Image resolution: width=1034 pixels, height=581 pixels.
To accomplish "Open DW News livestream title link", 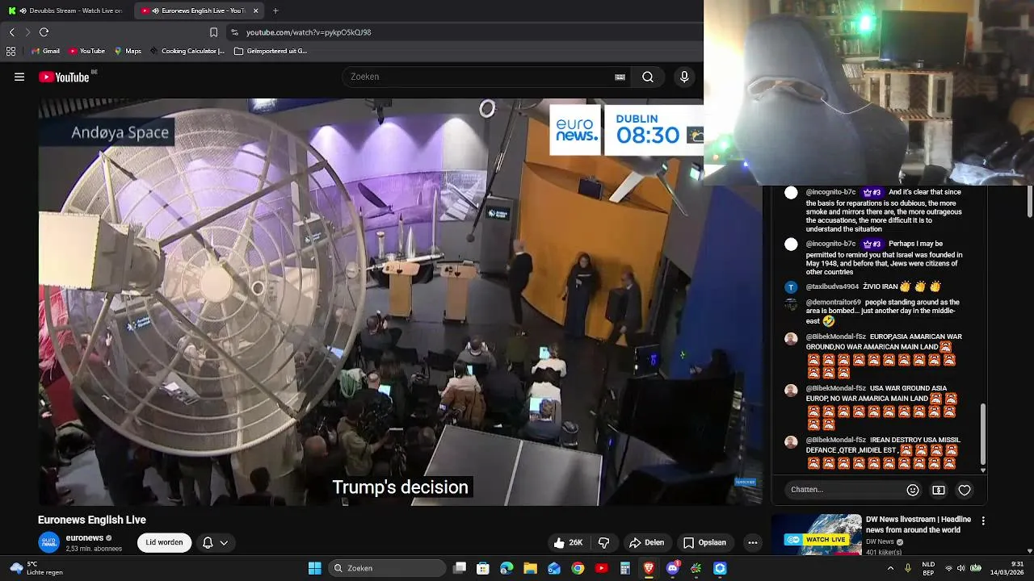I will click(x=918, y=525).
